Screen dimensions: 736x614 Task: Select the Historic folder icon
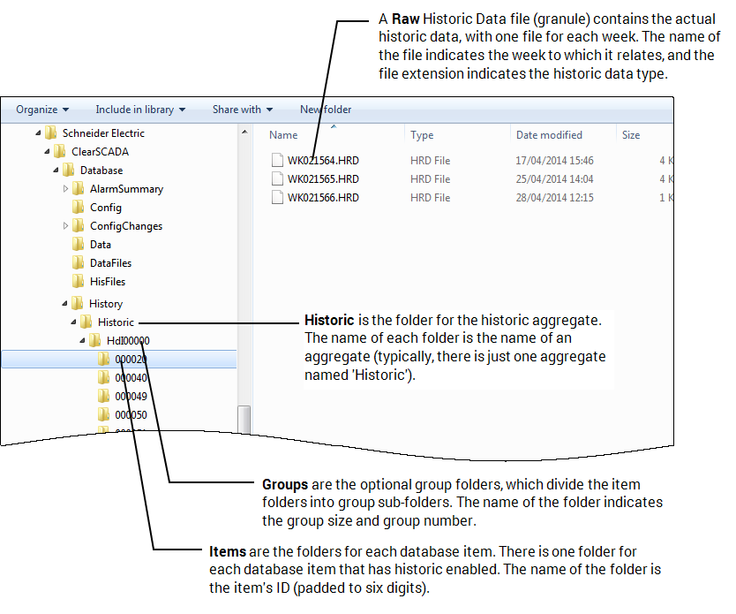click(x=86, y=322)
